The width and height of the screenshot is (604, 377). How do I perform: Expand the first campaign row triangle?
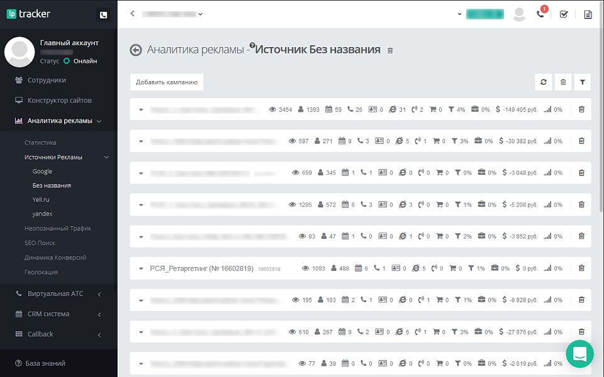tap(141, 109)
